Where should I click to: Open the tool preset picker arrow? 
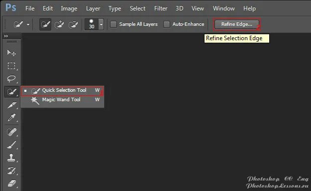click(x=28, y=25)
